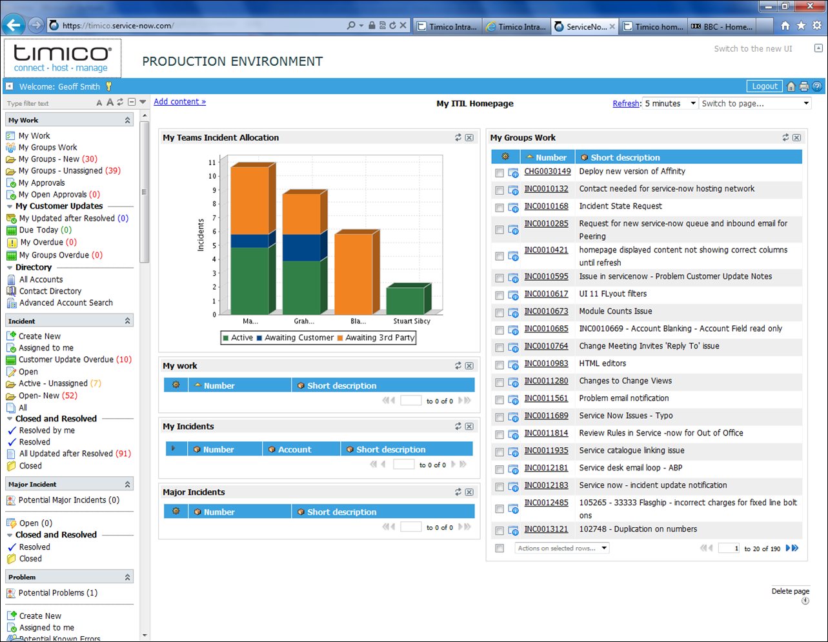Collapse the navigator with the left arrow toggle
Viewport: 828px width, 642px height.
(x=10, y=86)
